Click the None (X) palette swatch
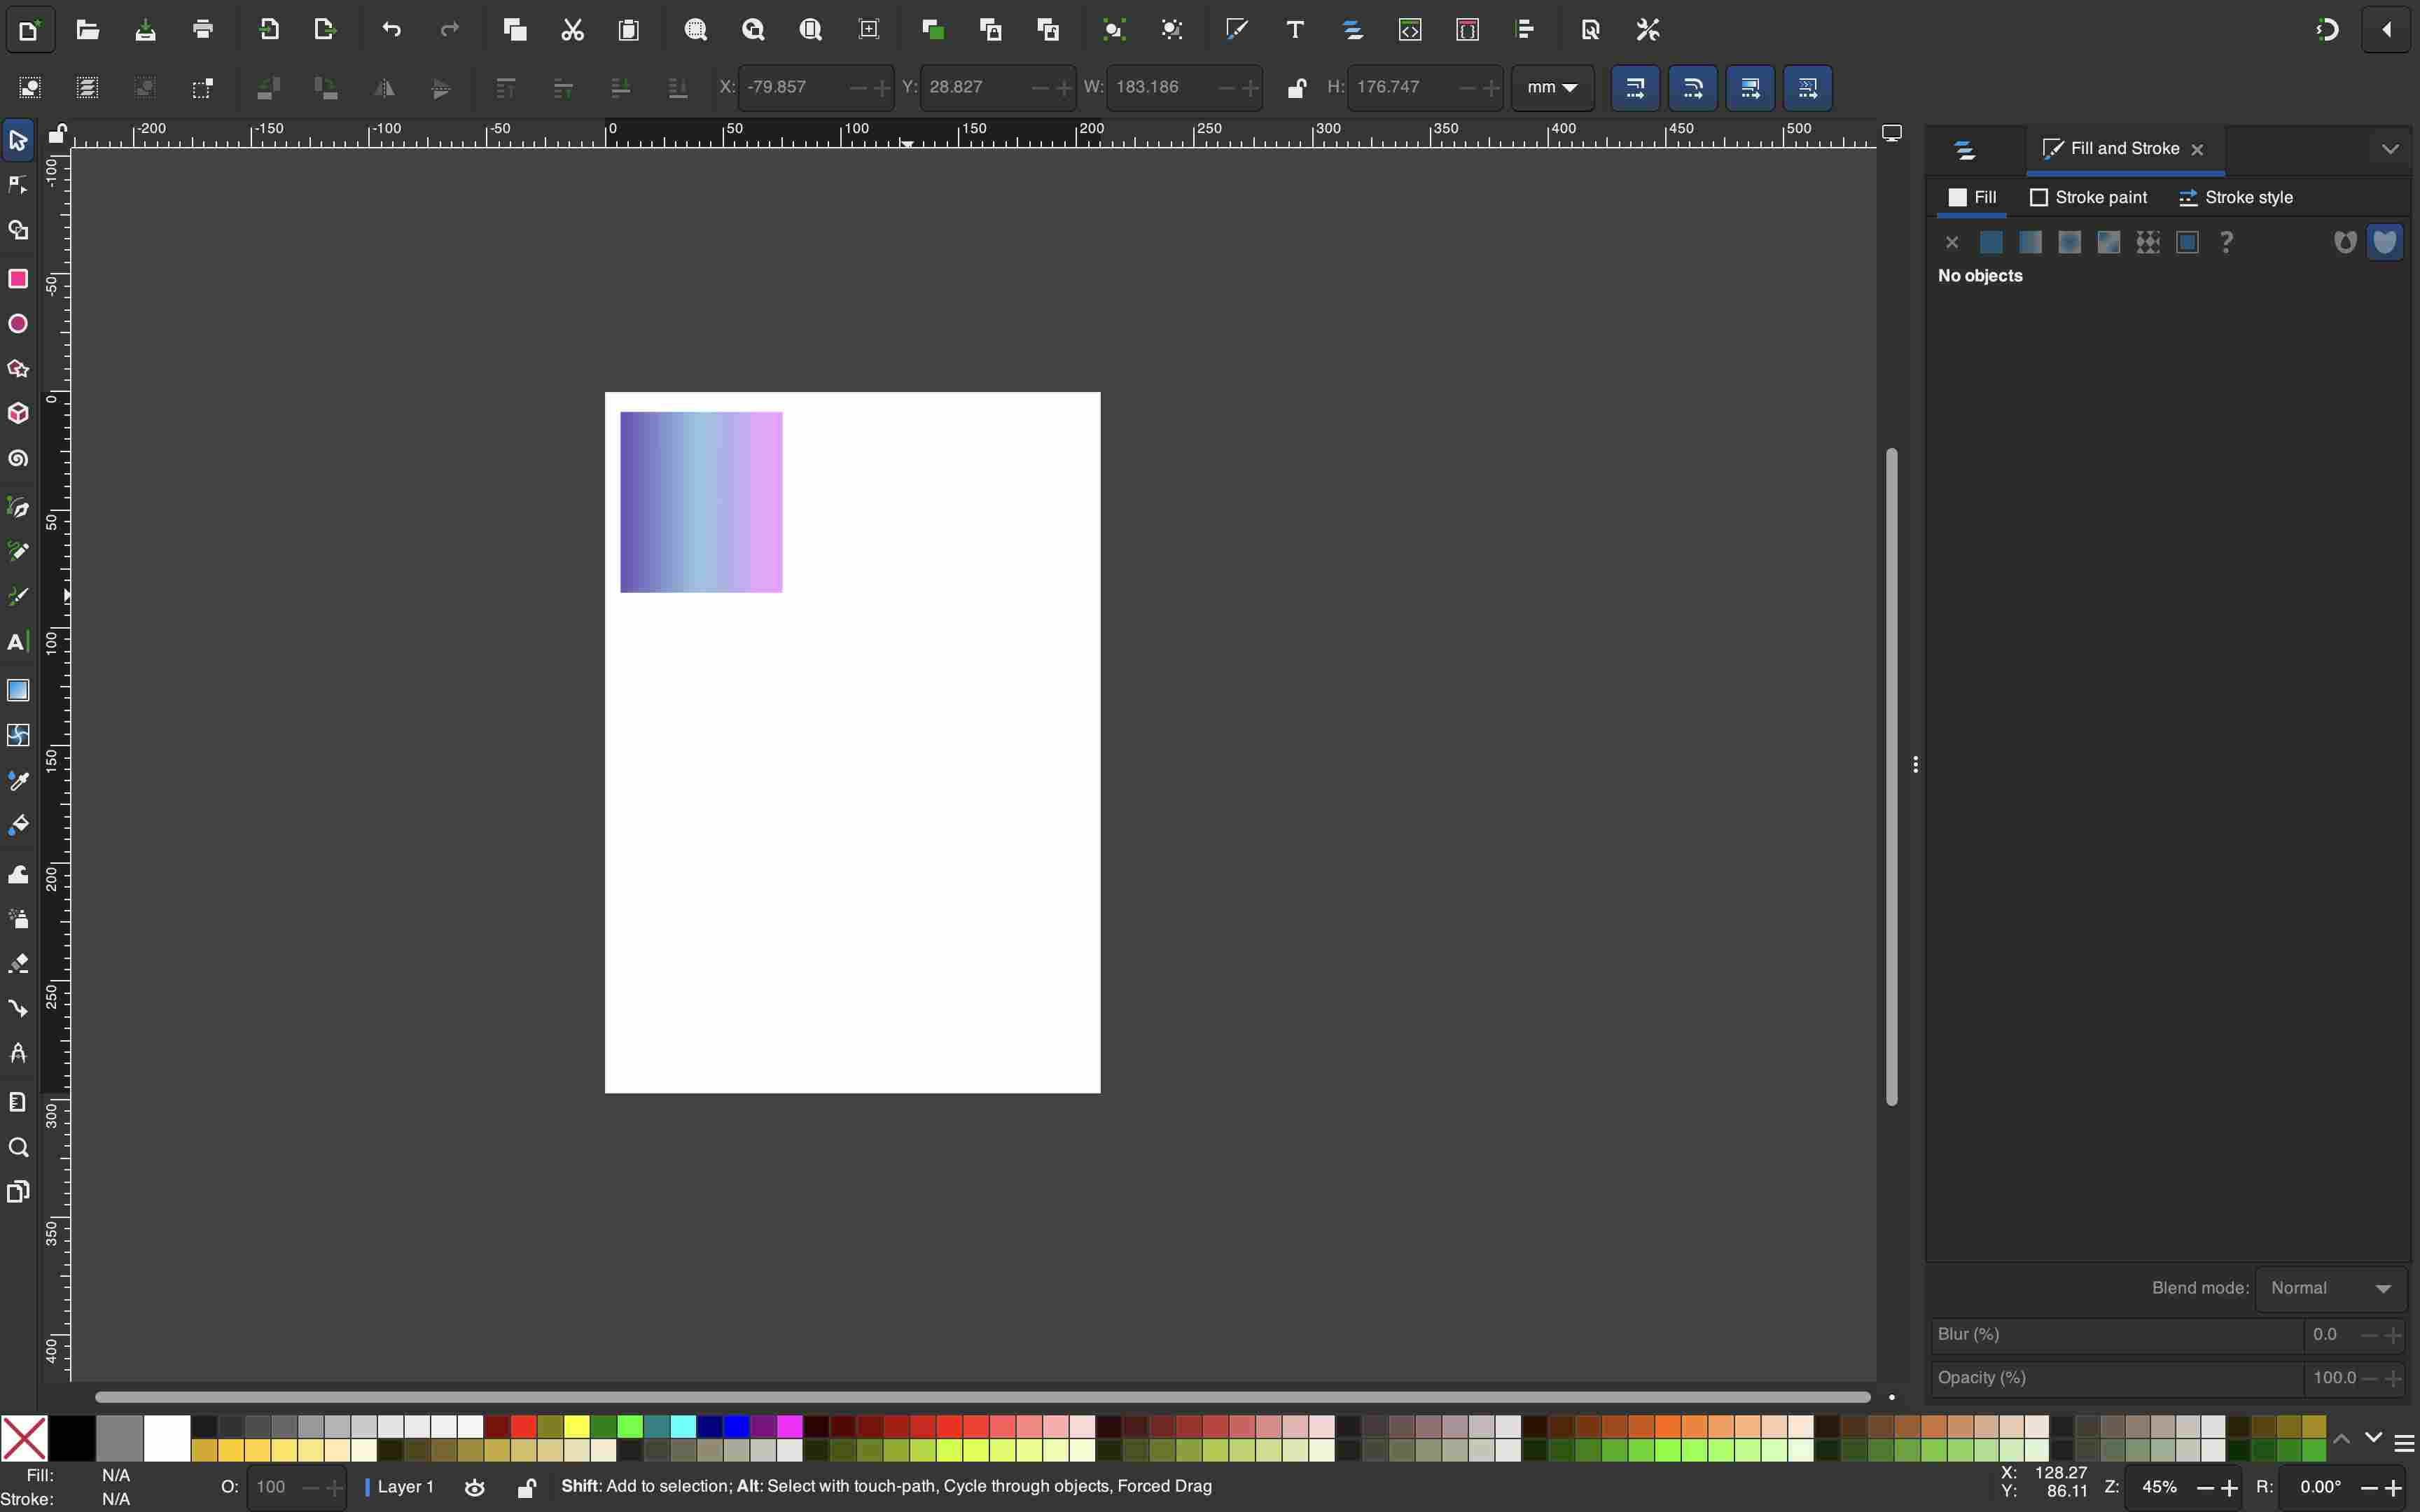This screenshot has width=2420, height=1512. 24,1438
